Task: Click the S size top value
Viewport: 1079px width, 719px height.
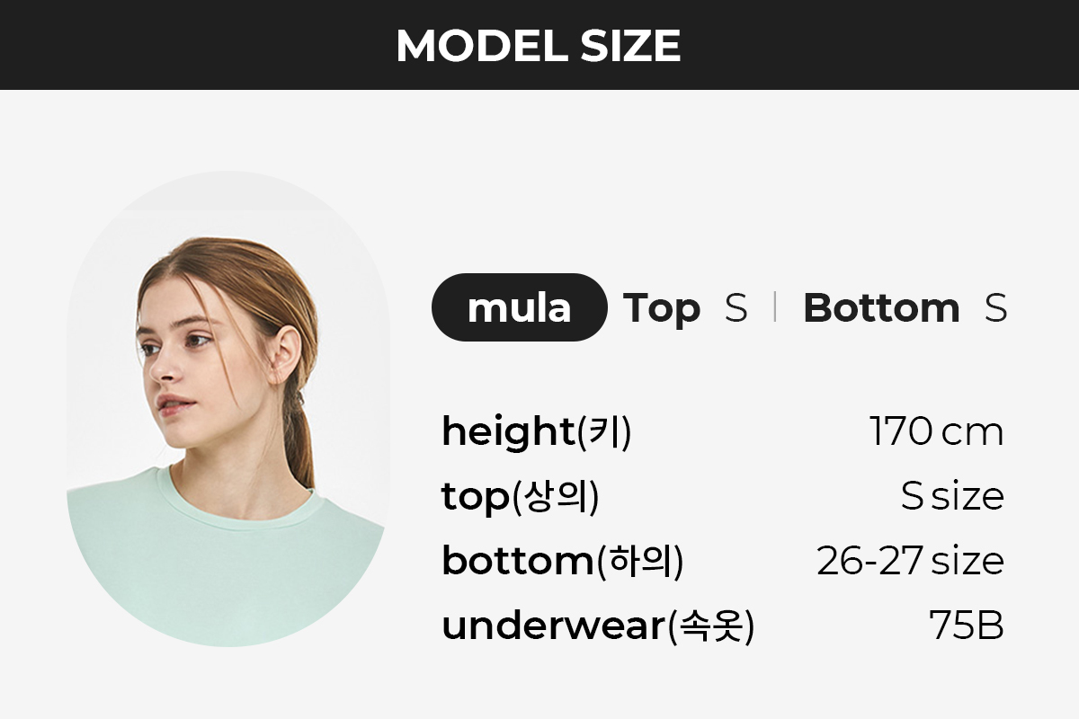Action: [952, 496]
